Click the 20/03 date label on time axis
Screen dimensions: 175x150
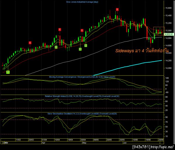(31, 140)
